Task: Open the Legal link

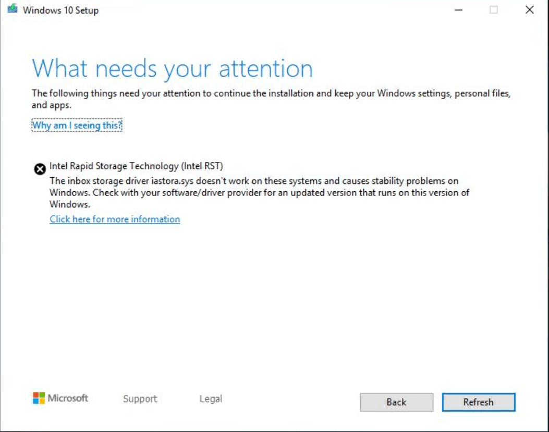Action: pos(211,399)
